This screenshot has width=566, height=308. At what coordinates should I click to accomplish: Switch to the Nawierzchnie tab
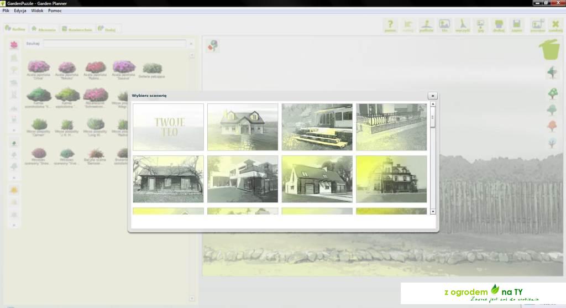(77, 29)
